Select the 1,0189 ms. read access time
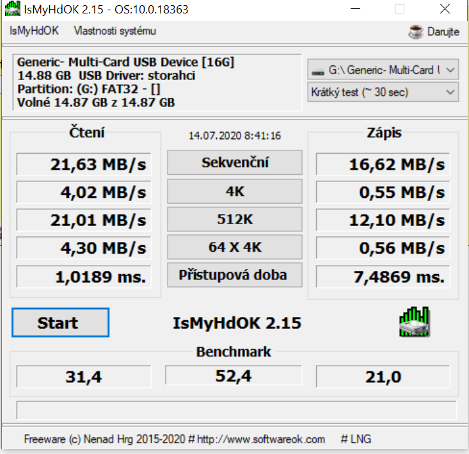The image size is (469, 454). [x=84, y=277]
